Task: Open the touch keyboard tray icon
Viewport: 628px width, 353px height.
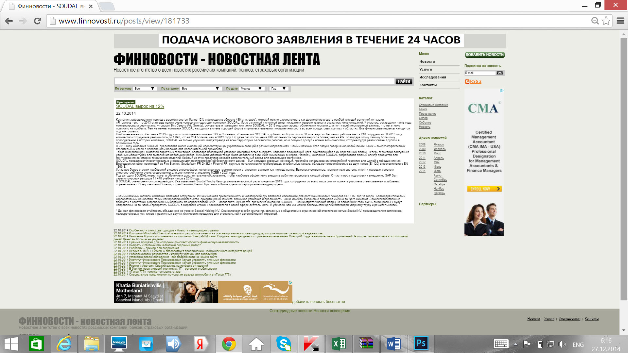Action: coord(501,344)
